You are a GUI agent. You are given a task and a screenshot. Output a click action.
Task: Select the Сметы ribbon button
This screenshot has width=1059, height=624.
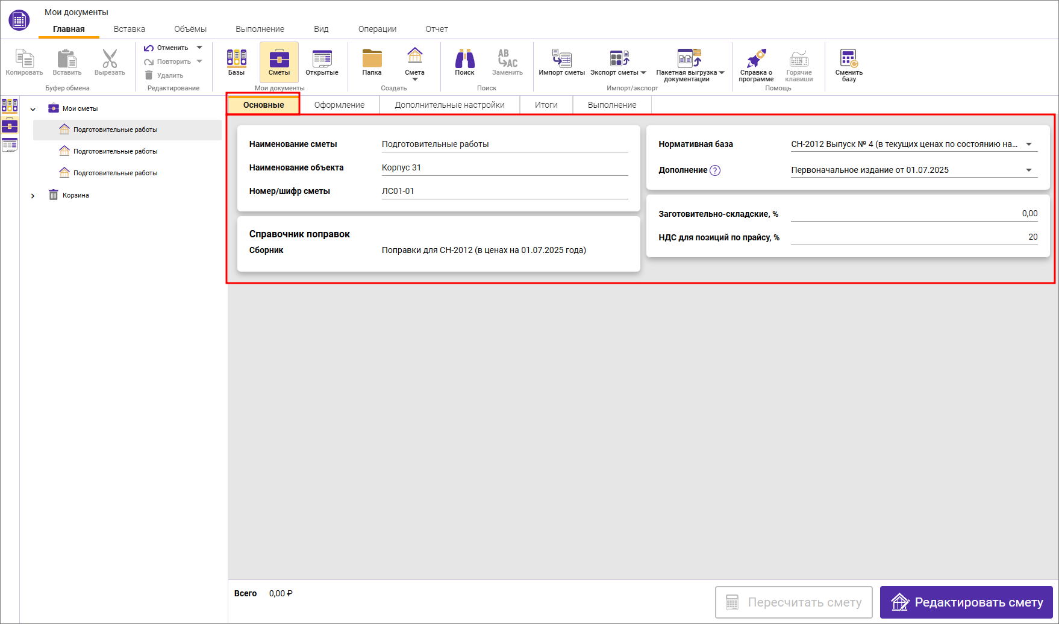click(279, 62)
